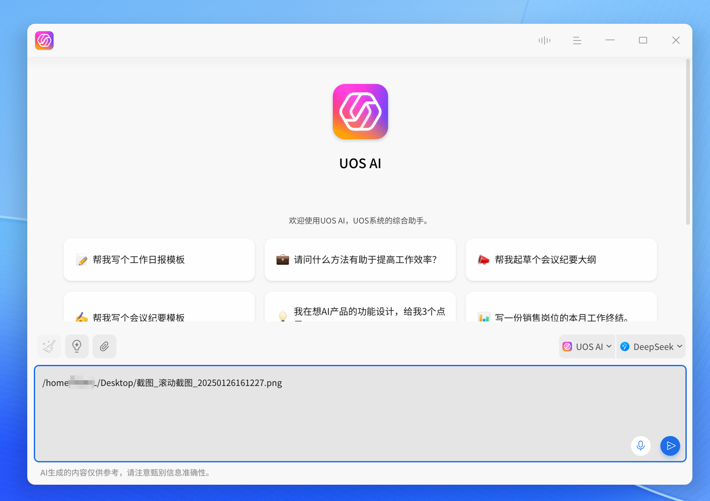Click the AI生成的内容仅供参考 disclaimer text

(125, 472)
